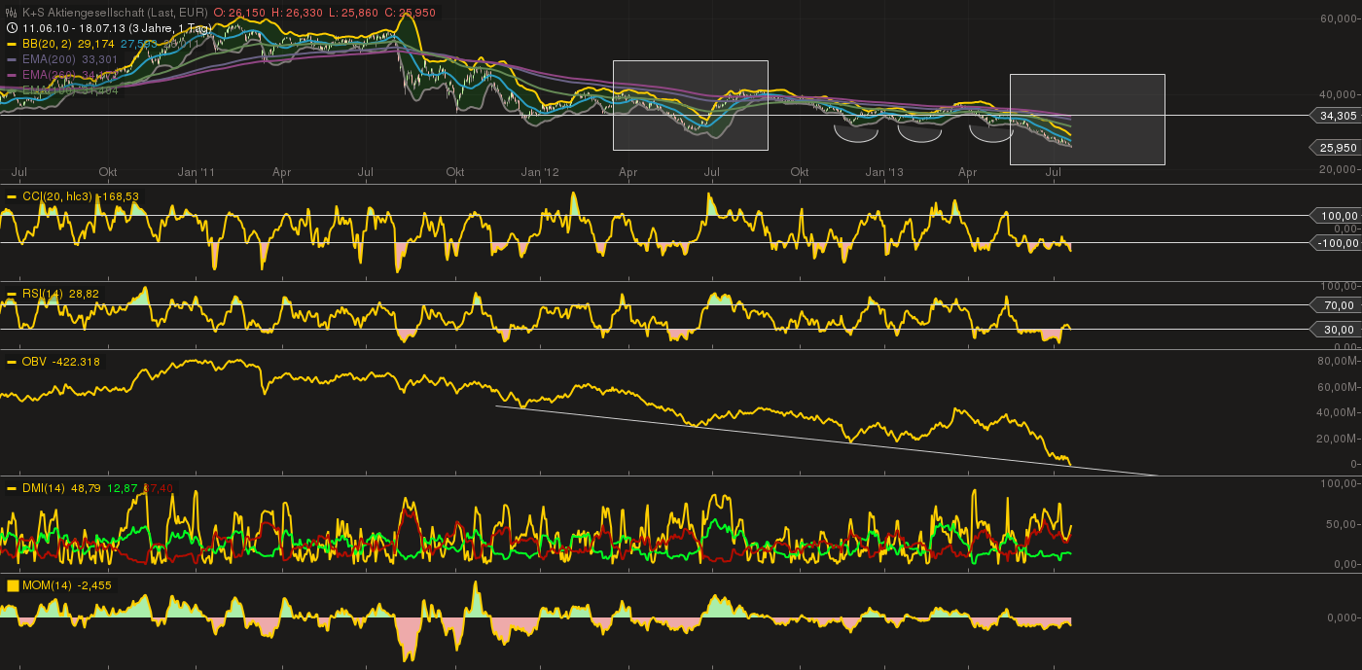The width and height of the screenshot is (1362, 670).
Task: Click the MOM(14) indicator label
Action: (49, 585)
